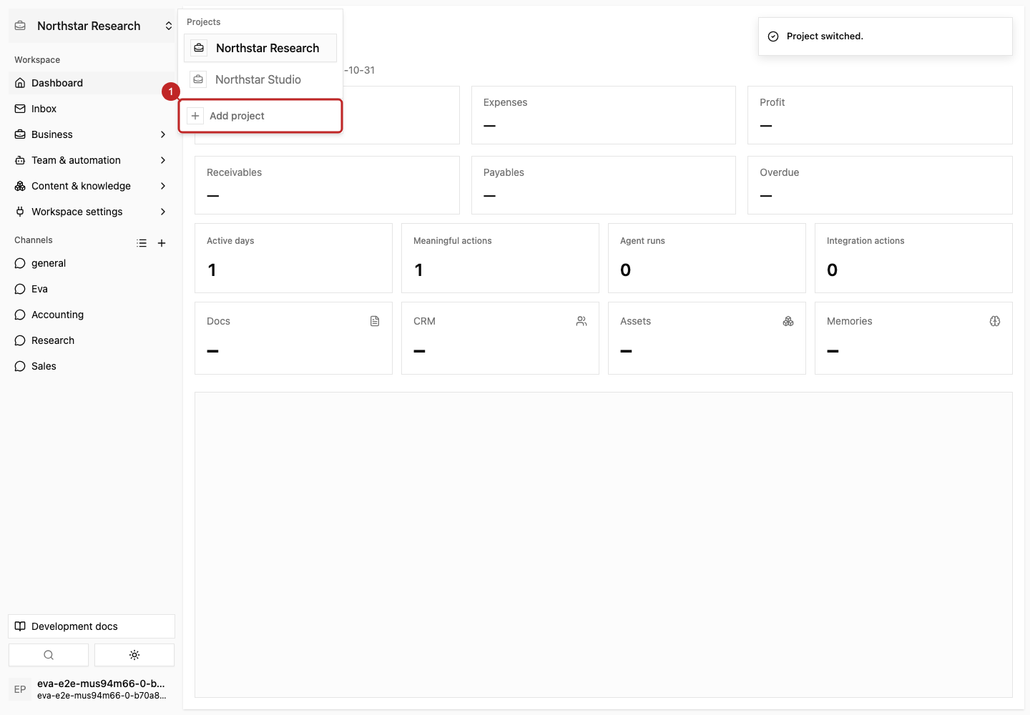Expand the Team & automation chevron
The width and height of the screenshot is (1030, 715).
pos(163,160)
